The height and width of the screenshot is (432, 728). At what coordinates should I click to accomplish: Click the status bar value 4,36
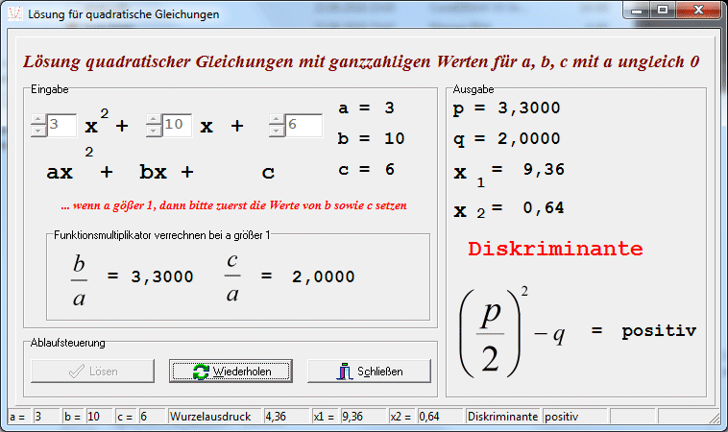click(x=286, y=417)
